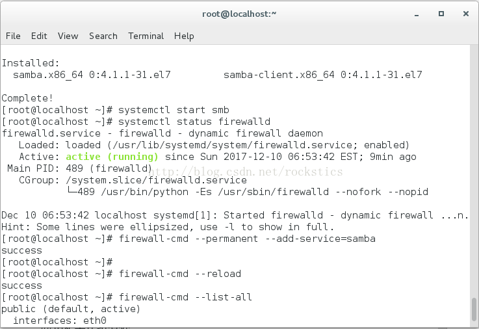Viewport: 479px width, 329px height.
Task: Click the firewall-cmd --list-all command line
Action: (127, 297)
